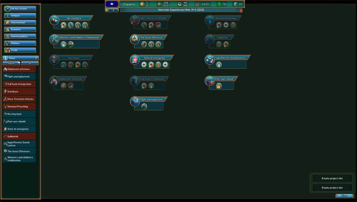Open the Subbotnik portrait icon
Image resolution: width=357 pixels, height=202 pixels.
(x=210, y=39)
